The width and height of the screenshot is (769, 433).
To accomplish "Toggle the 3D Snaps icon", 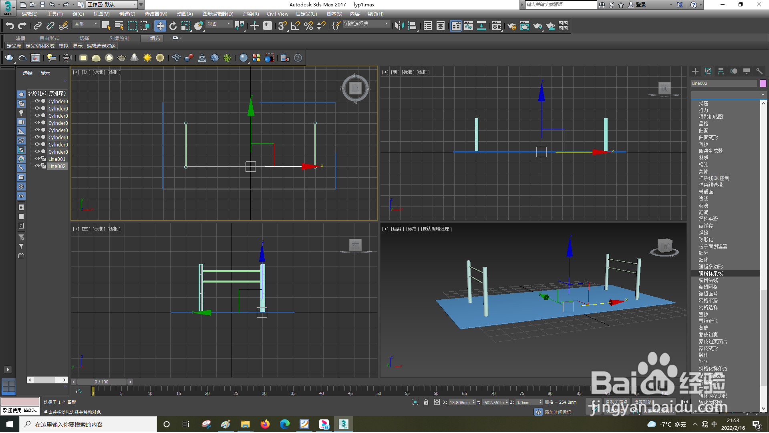I will pos(282,26).
